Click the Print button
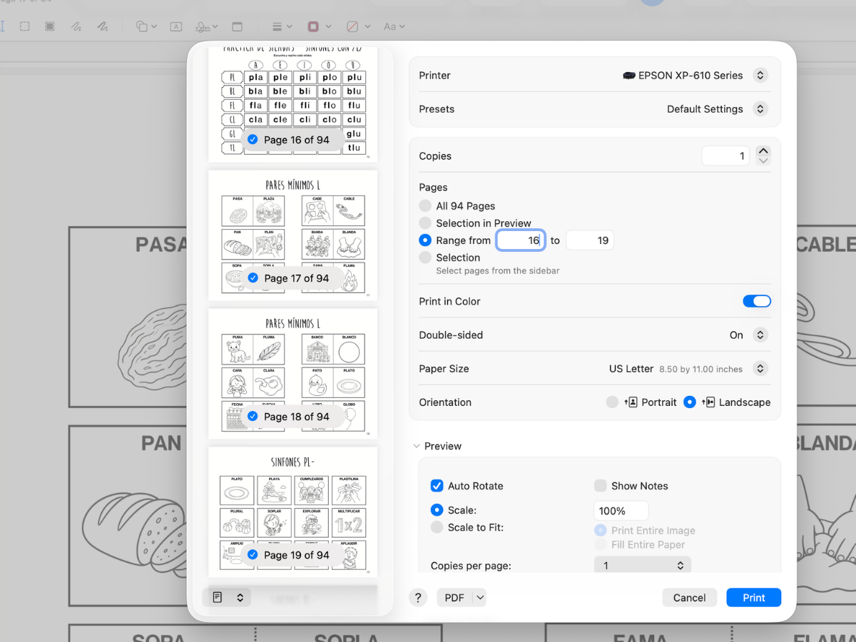Viewport: 856px width, 642px height. (x=753, y=598)
